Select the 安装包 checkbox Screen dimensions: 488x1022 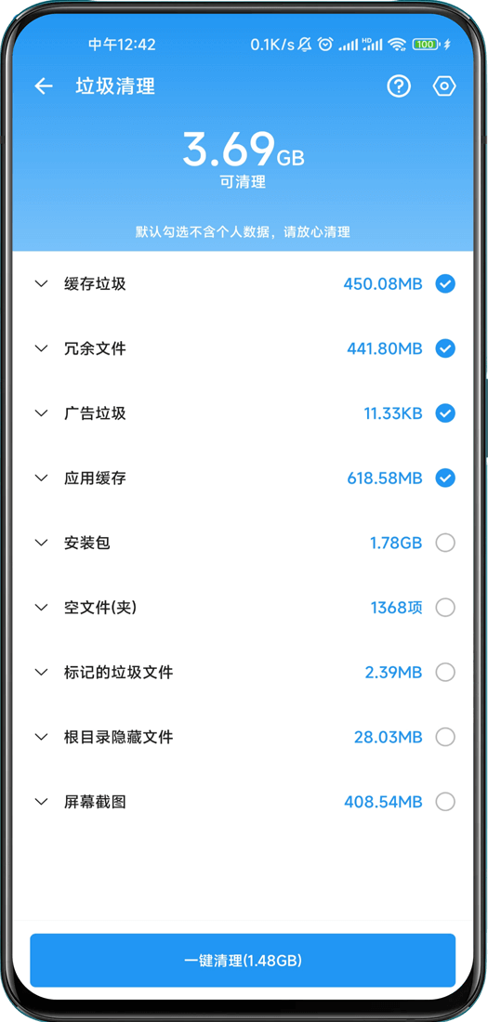click(x=445, y=543)
